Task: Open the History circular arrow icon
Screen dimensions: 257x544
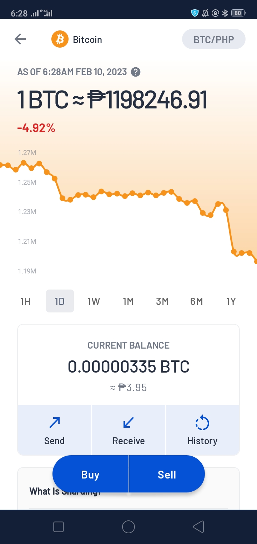Action: pyautogui.click(x=202, y=423)
